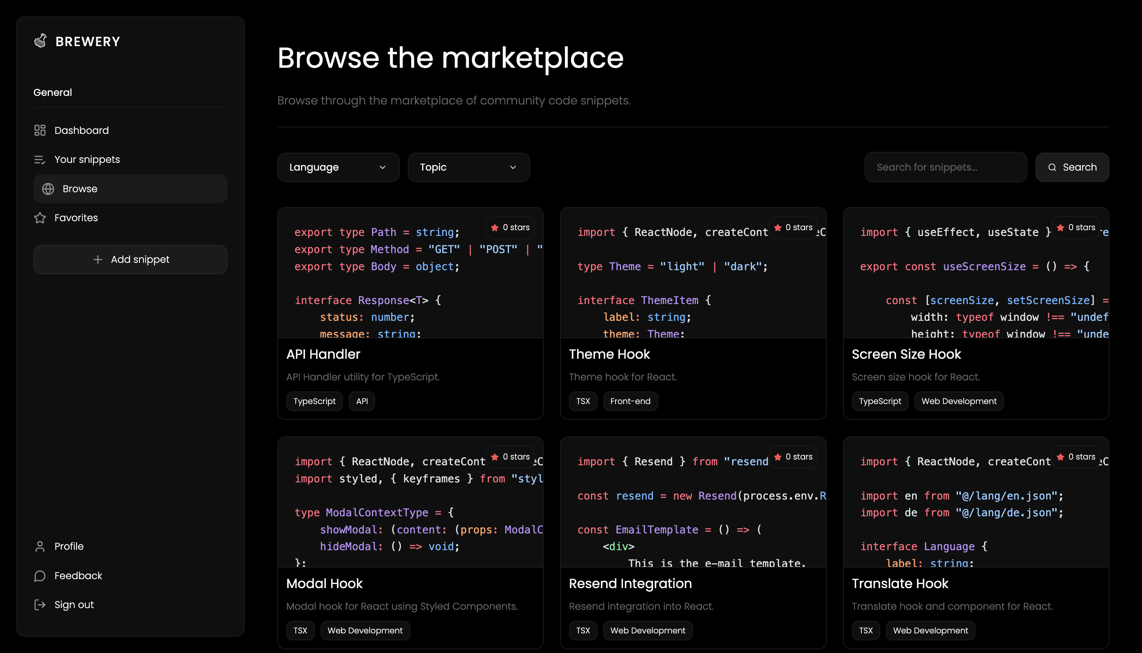Sign out of the account
The width and height of the screenshot is (1142, 653).
click(x=131, y=604)
